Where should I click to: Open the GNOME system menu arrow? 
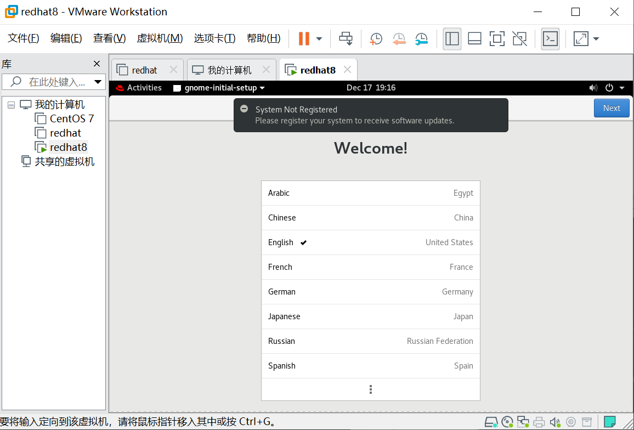tap(622, 88)
